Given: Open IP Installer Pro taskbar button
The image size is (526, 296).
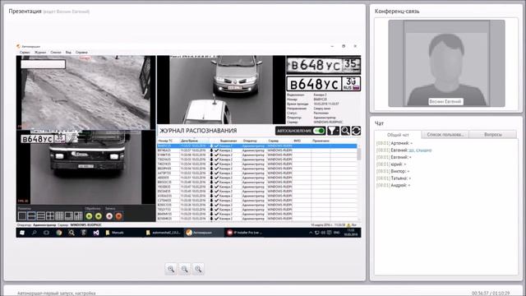Looking at the screenshot, I should click(245, 233).
